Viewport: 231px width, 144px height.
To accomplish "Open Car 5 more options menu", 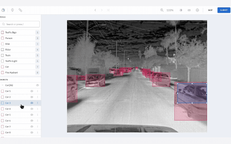I will tap(37, 115).
